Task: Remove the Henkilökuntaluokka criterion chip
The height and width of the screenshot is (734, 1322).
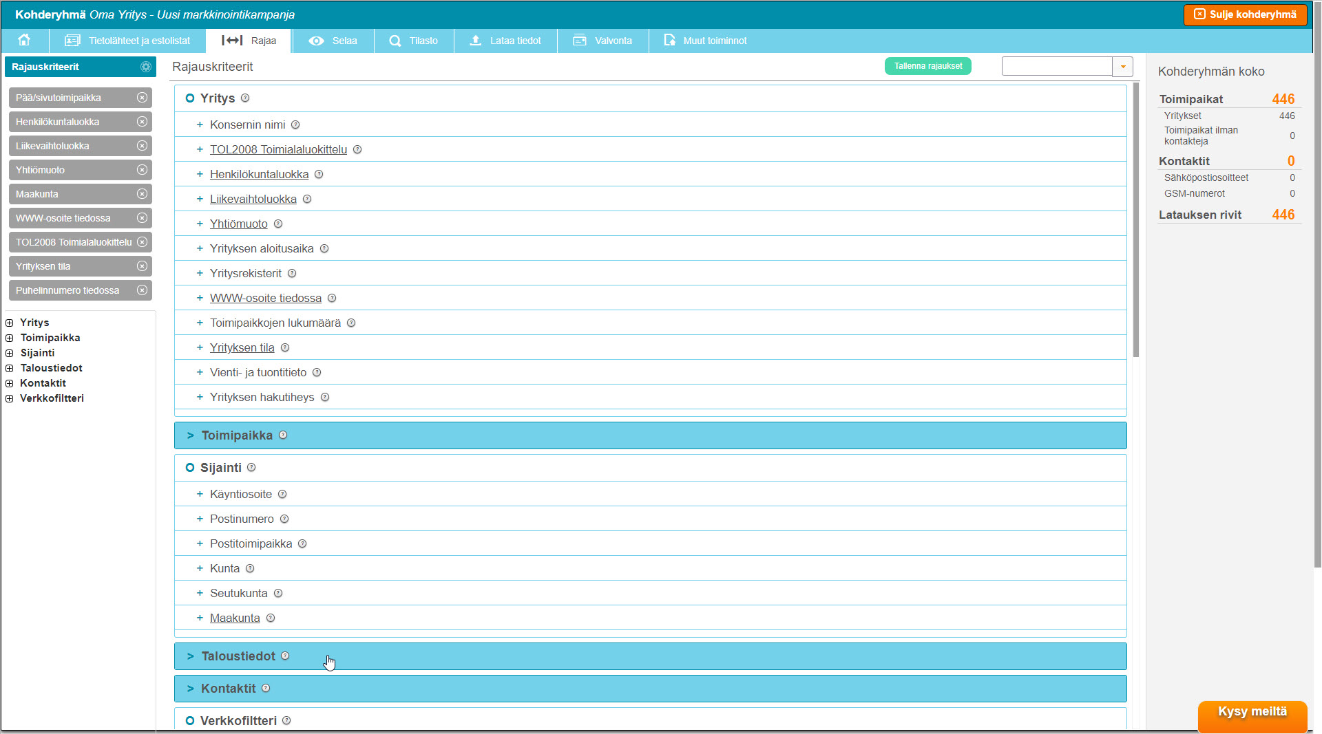Action: point(142,122)
